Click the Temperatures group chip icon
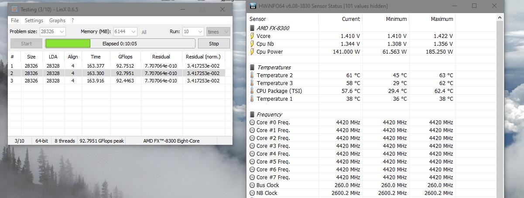The width and height of the screenshot is (524, 198). click(x=252, y=67)
